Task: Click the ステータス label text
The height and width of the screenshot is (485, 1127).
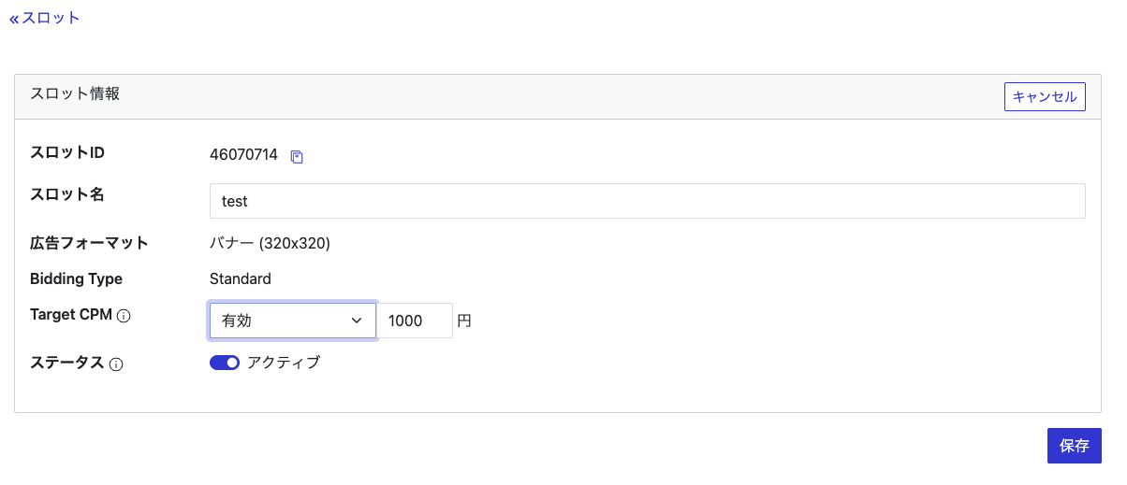Action: (x=66, y=364)
